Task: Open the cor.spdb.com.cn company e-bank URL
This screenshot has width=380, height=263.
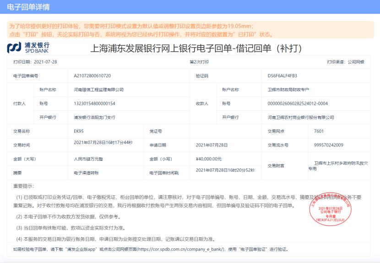Action: tap(181, 249)
